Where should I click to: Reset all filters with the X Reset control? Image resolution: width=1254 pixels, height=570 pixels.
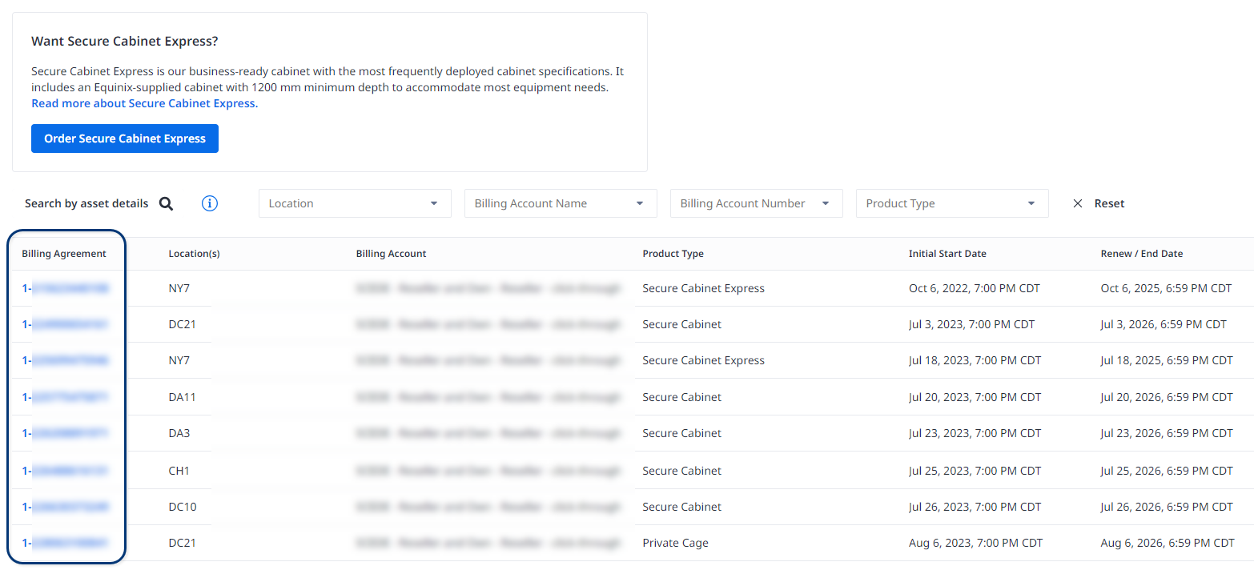click(1099, 203)
